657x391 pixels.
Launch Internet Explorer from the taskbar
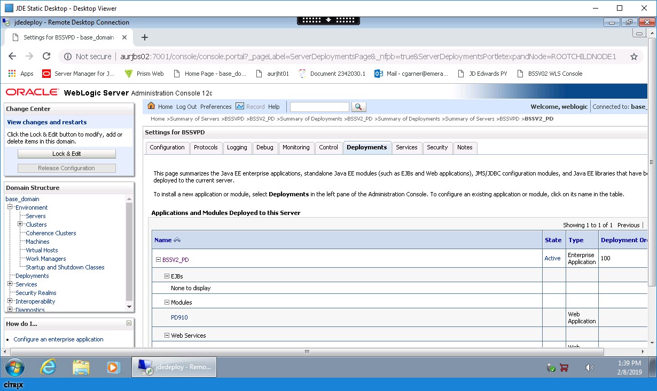pyautogui.click(x=49, y=367)
